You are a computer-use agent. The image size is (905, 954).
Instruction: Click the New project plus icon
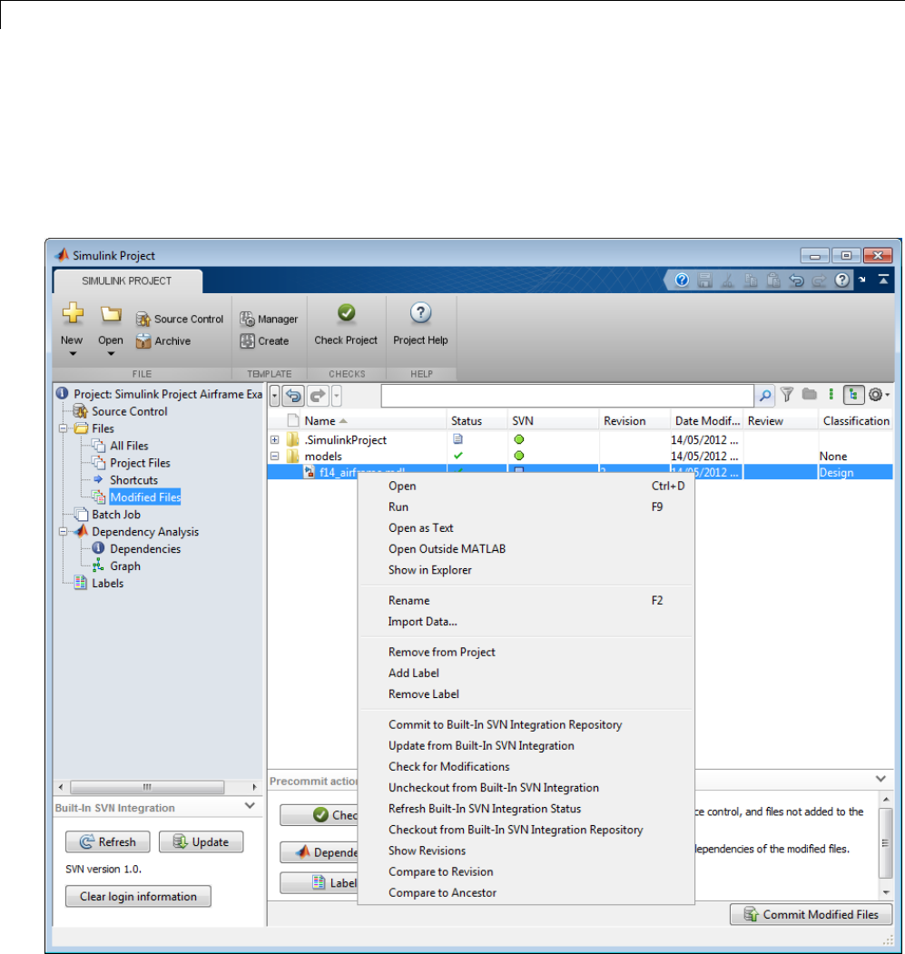point(73,313)
